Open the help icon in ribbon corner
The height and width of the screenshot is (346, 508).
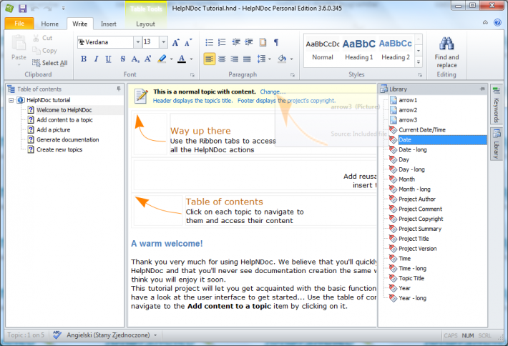point(497,24)
